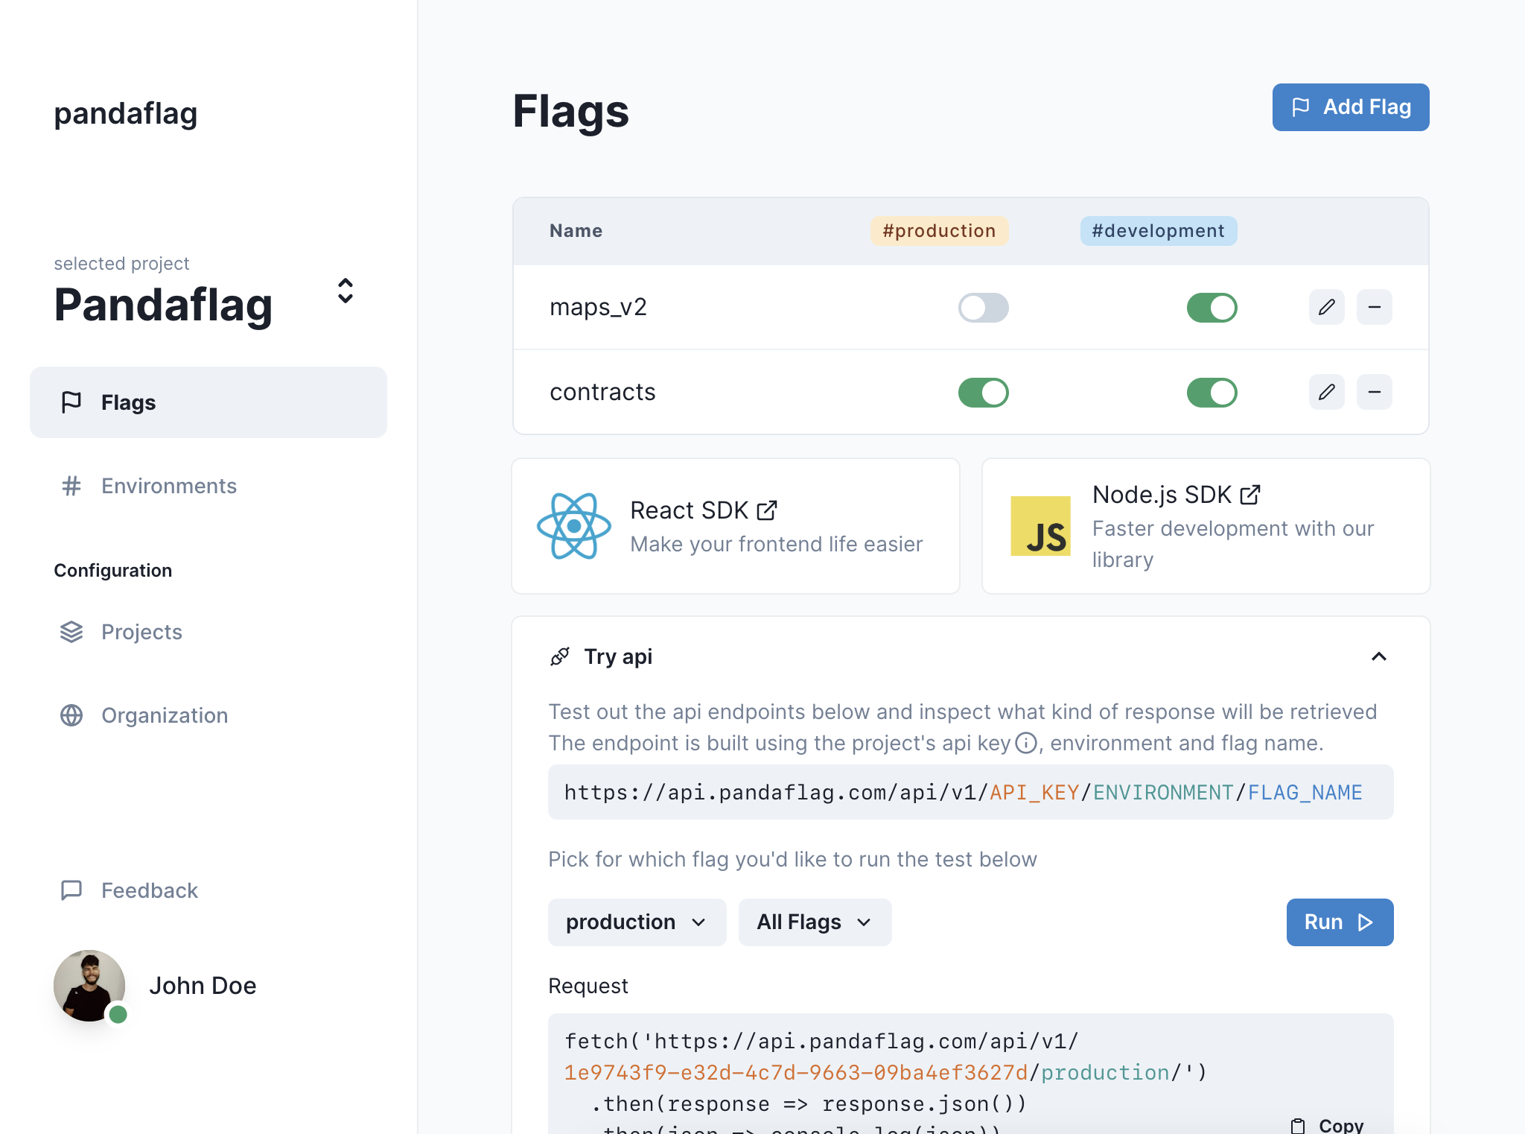Image resolution: width=1525 pixels, height=1134 pixels.
Task: Edit the contracts flag with pencil icon
Action: pyautogui.click(x=1326, y=392)
